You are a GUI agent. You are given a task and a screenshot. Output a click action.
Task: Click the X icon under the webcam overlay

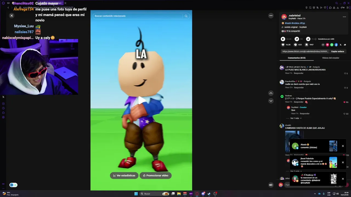point(3,97)
